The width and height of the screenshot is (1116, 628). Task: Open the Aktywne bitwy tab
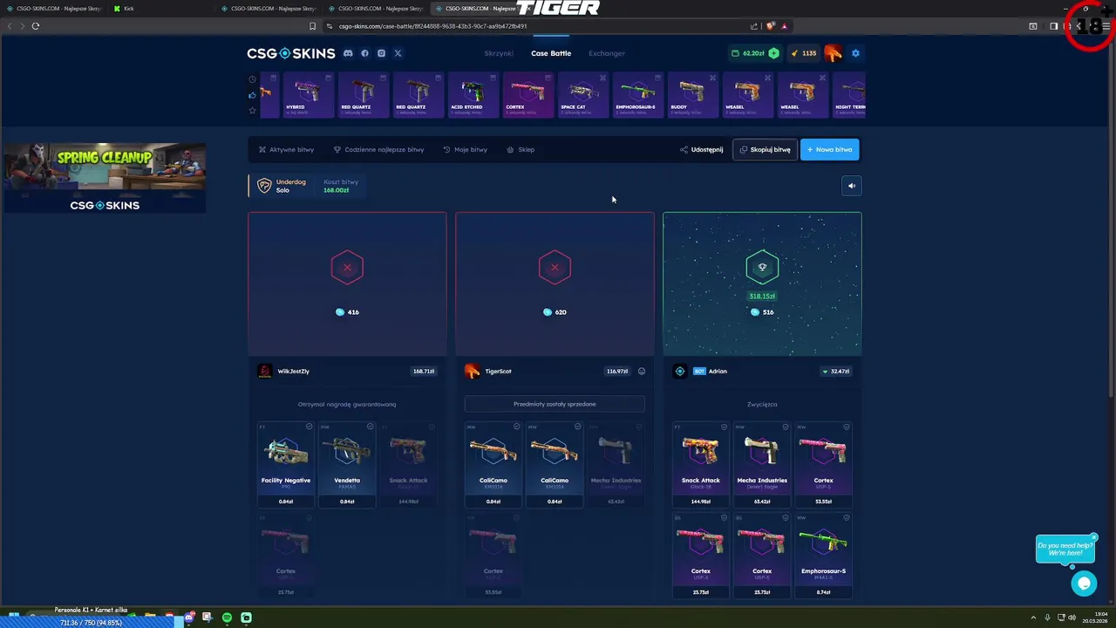pos(286,149)
